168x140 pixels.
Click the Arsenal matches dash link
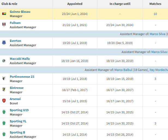(x=155, y=101)
